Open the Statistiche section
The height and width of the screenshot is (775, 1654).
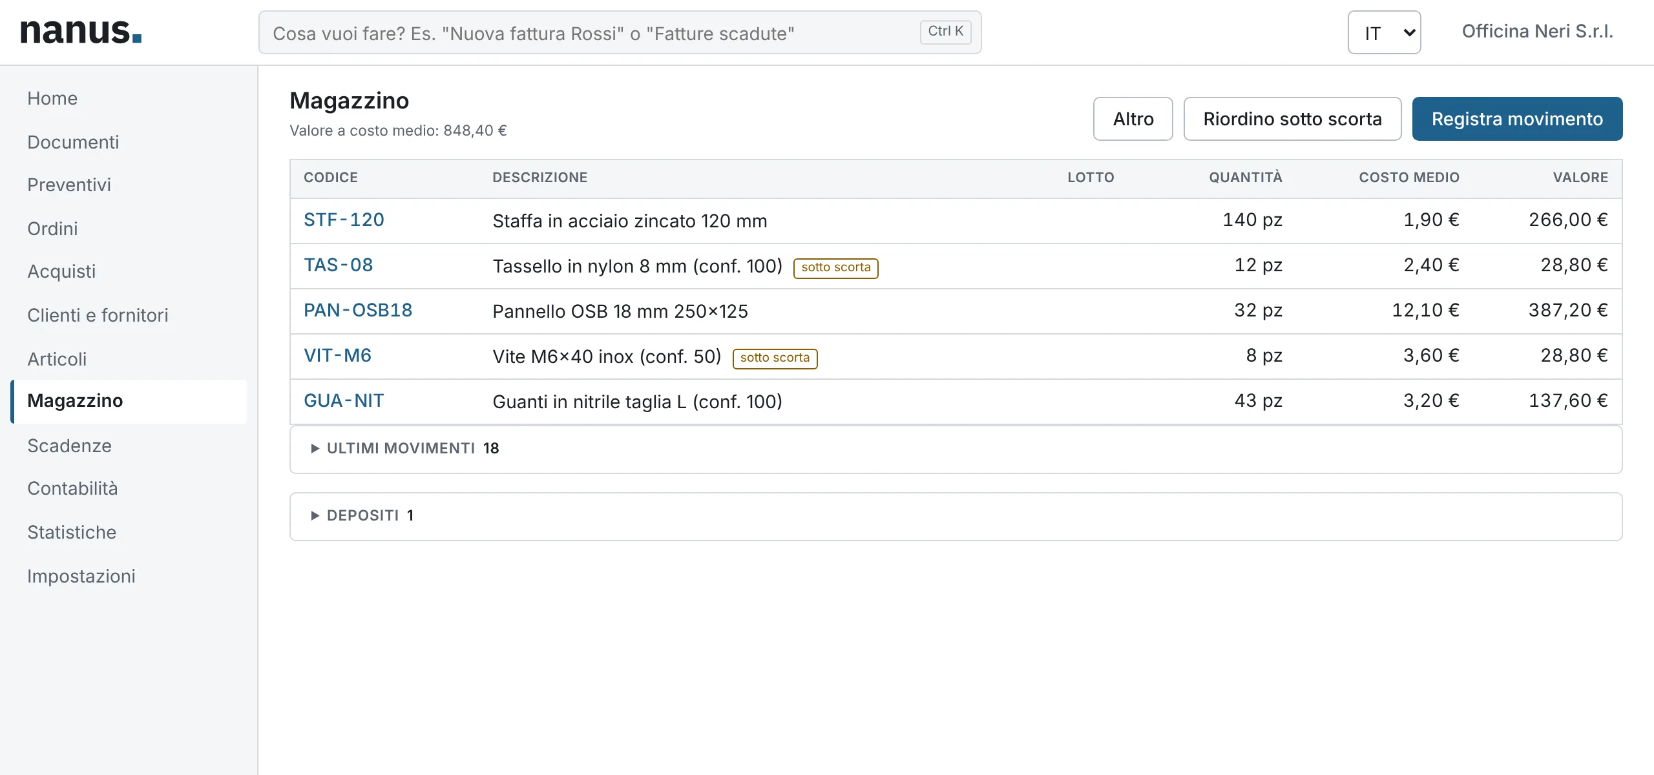(x=129, y=532)
